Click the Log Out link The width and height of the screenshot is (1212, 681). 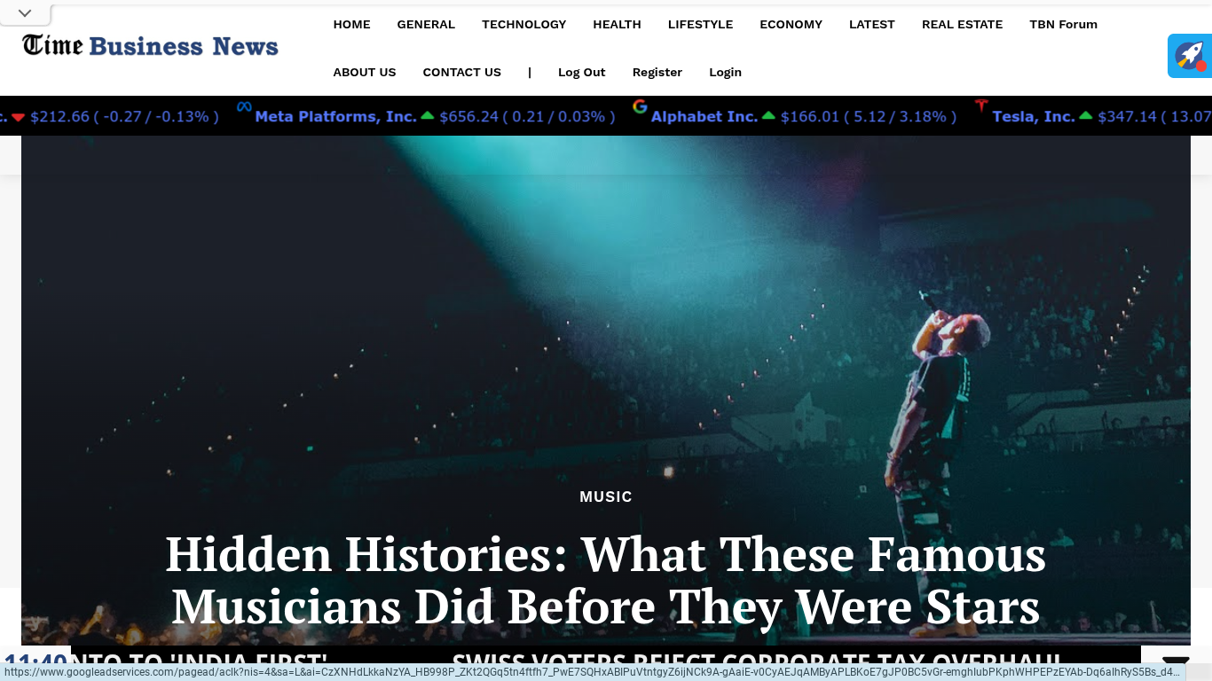[582, 73]
